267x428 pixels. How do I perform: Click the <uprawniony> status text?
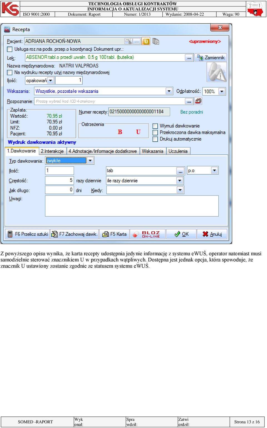[x=205, y=41]
